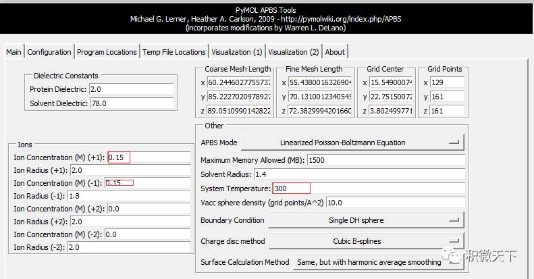This screenshot has height=279, width=534.
Task: Click Ion Concentration (-1) field
Action: [x=148, y=183]
